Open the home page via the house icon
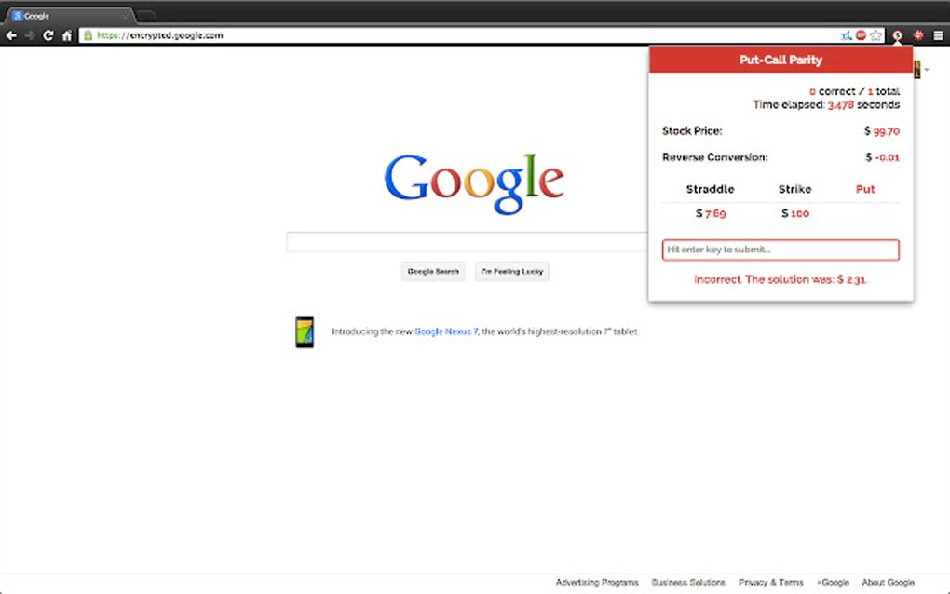 point(67,35)
